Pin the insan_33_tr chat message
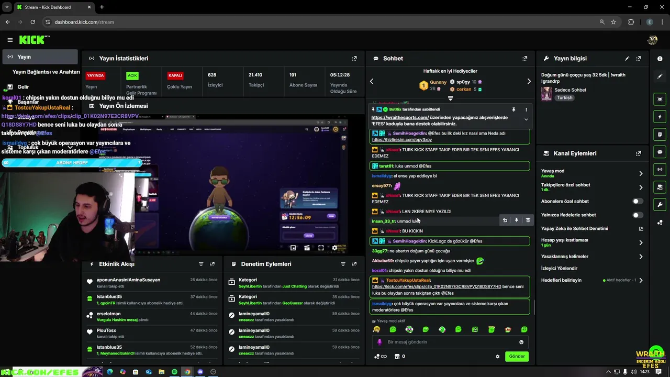The image size is (670, 377). pos(516,220)
